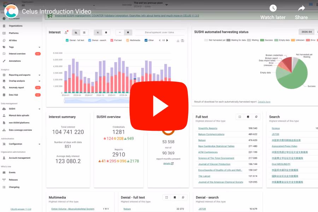
Task: Download the Interest chart image
Action: click(x=178, y=41)
